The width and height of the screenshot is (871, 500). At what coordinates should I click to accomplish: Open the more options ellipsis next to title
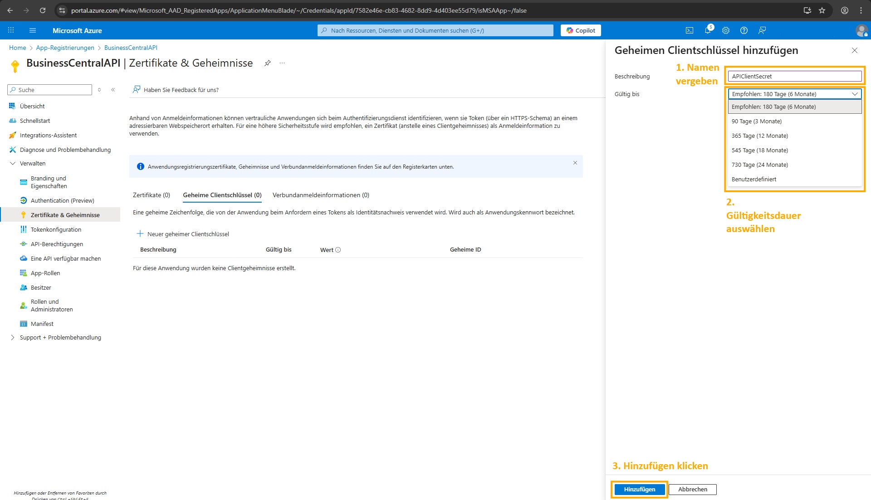[282, 63]
